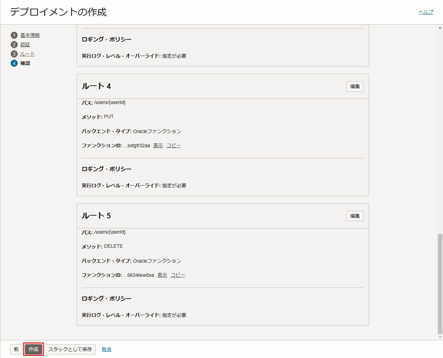
Task: Open the ヘルプ help link
Action: pos(426,12)
